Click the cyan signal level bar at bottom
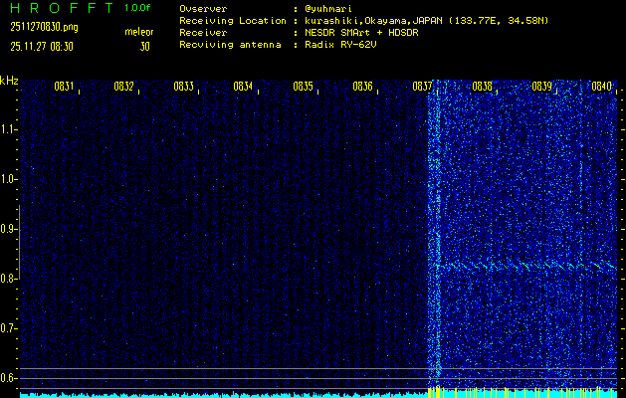Screen dimensions: 626x398 tap(318, 394)
